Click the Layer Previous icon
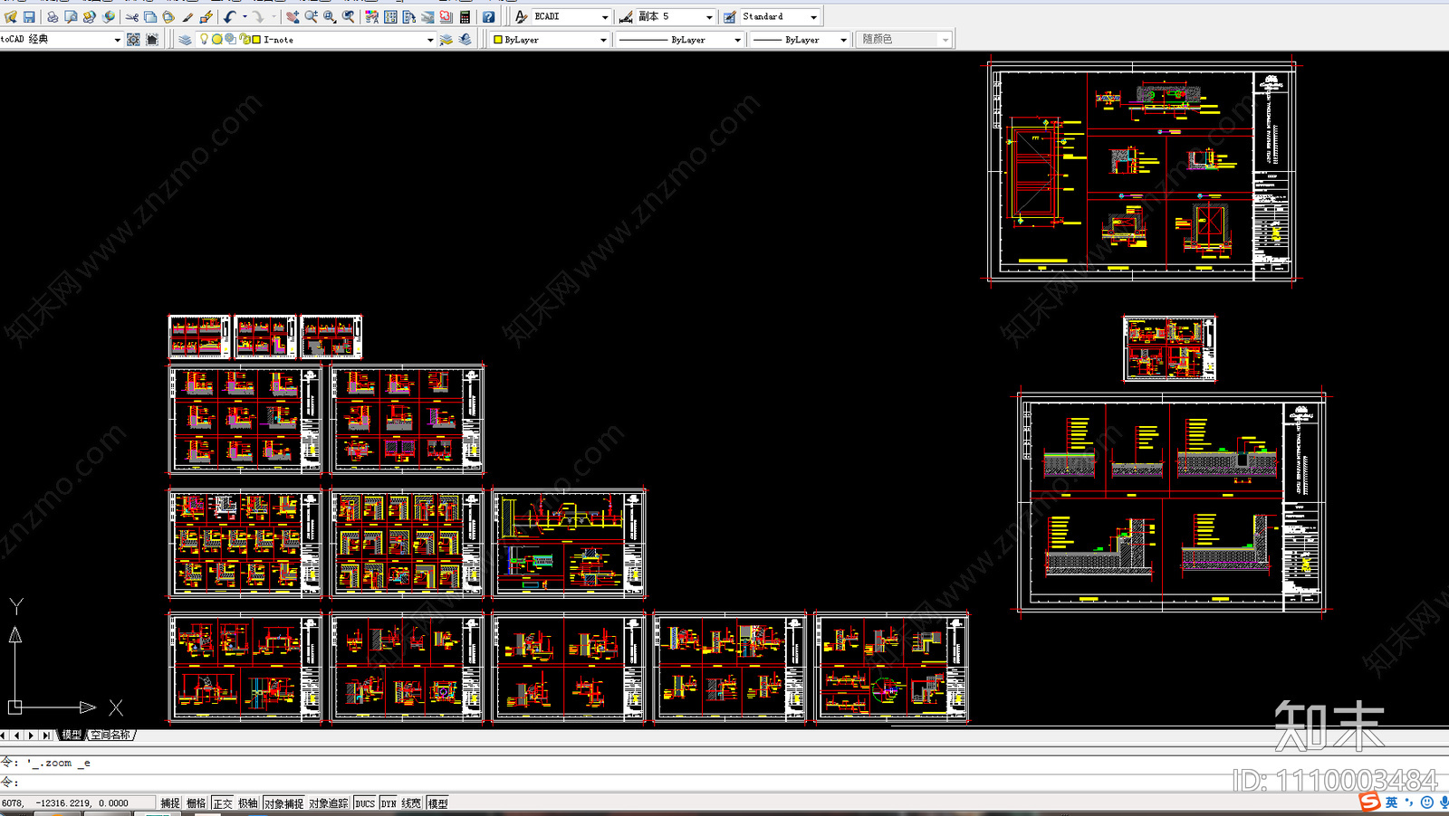 (465, 39)
